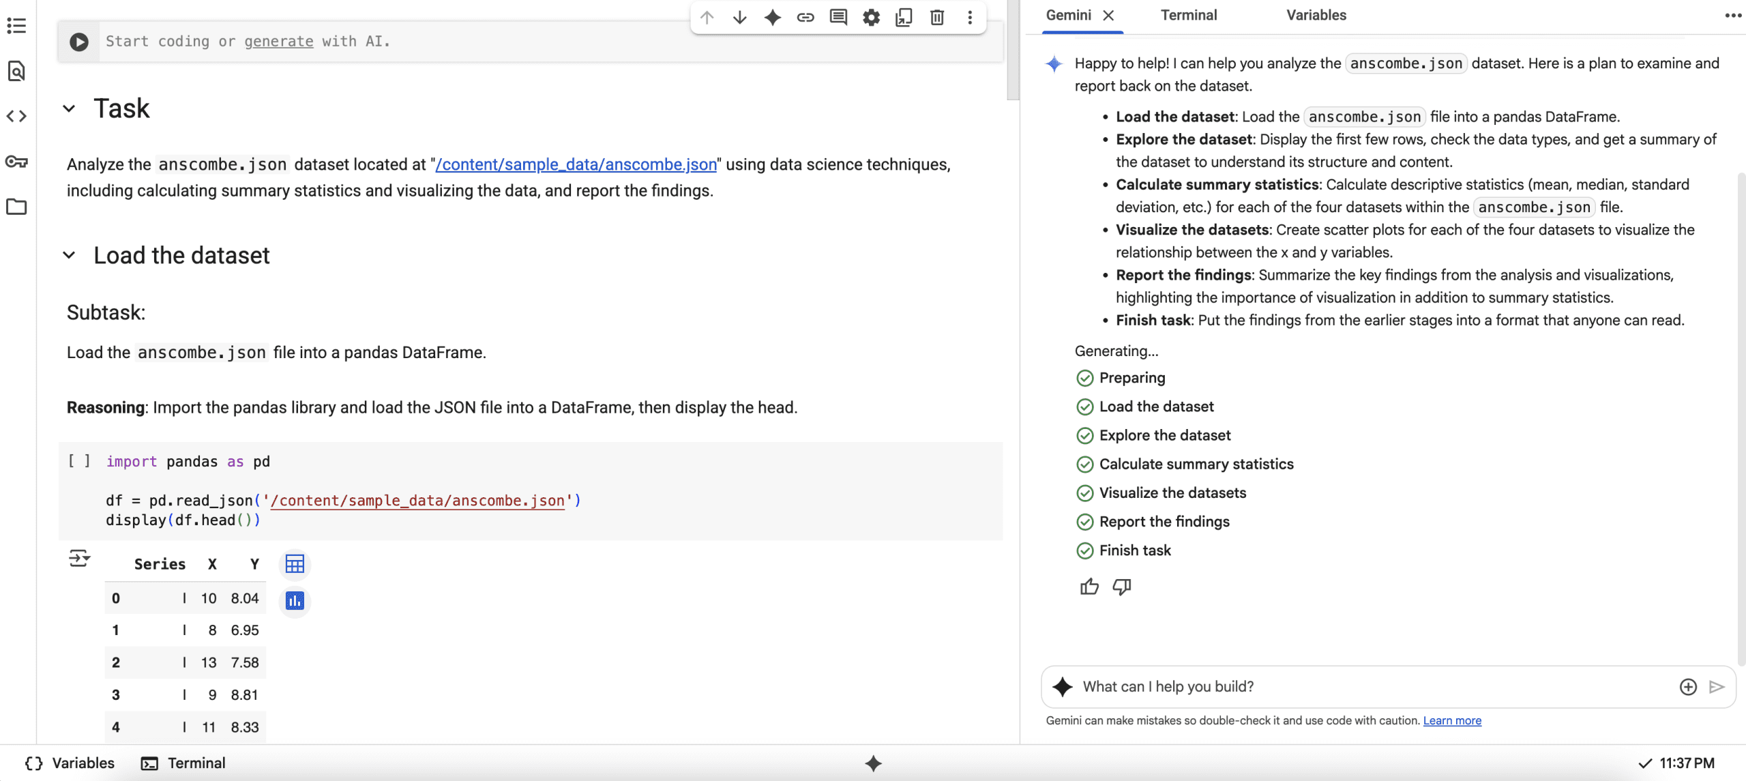The height and width of the screenshot is (781, 1746).
Task: Open side panel more options ellipsis
Action: coord(1733,15)
